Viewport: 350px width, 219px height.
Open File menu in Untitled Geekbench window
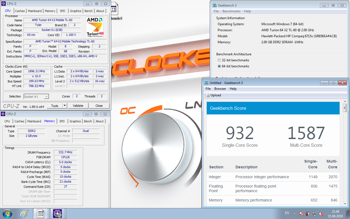[208, 89]
